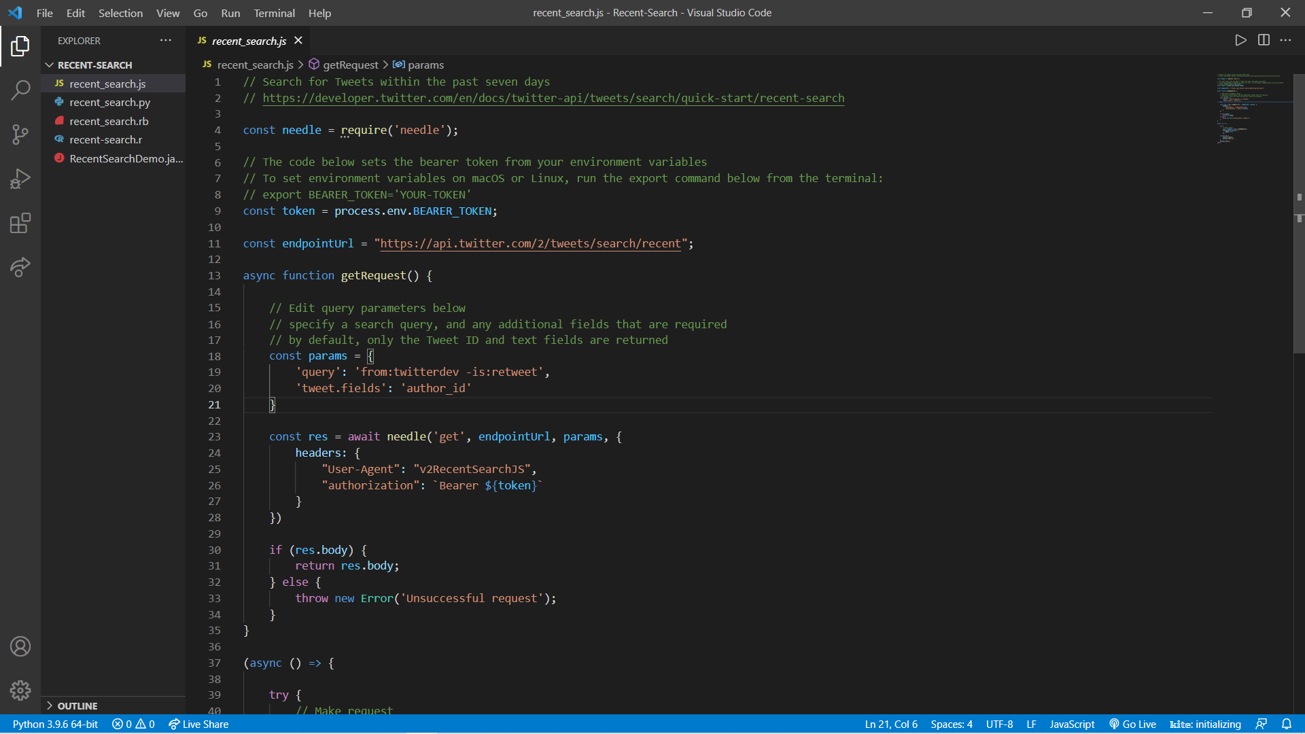
Task: Click Python 3.9.6 64-bit interpreter selector
Action: (x=55, y=724)
